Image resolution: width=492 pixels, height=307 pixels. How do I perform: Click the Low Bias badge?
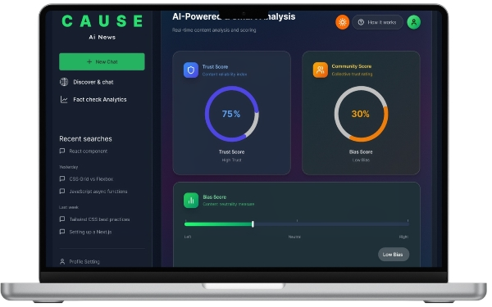(394, 255)
